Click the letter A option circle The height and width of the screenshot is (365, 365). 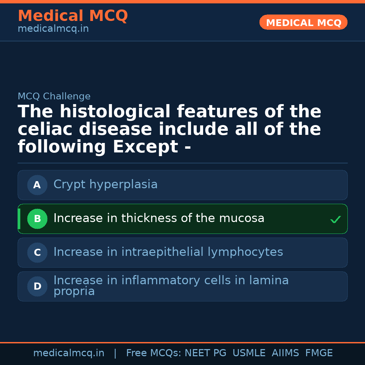tap(37, 185)
